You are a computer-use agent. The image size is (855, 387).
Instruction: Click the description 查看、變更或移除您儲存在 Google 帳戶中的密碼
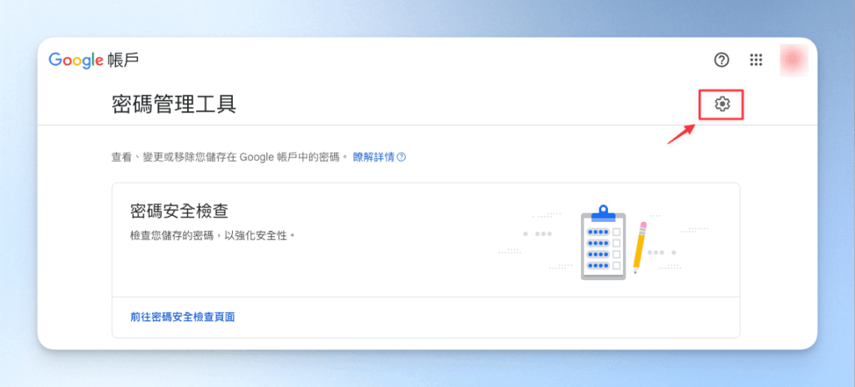pyautogui.click(x=229, y=158)
